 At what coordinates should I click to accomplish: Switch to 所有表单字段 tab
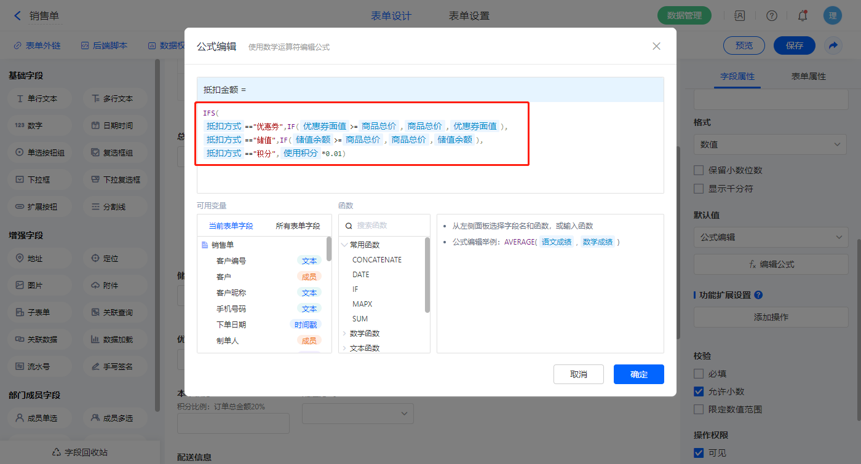click(x=298, y=226)
